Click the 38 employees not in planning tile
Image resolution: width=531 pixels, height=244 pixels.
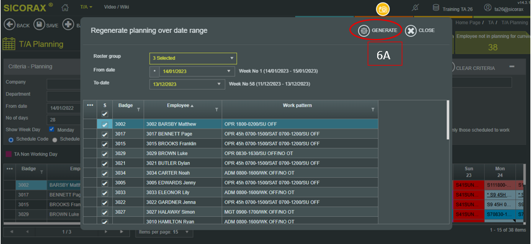pyautogui.click(x=493, y=44)
